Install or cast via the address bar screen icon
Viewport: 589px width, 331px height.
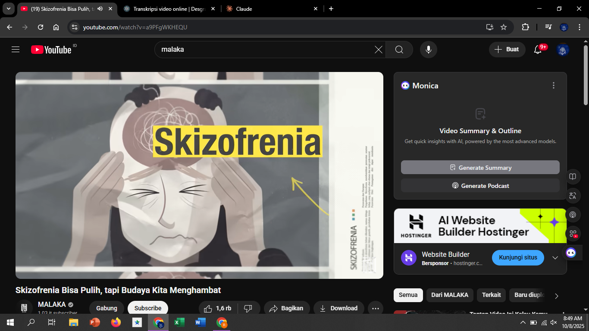pos(489,27)
